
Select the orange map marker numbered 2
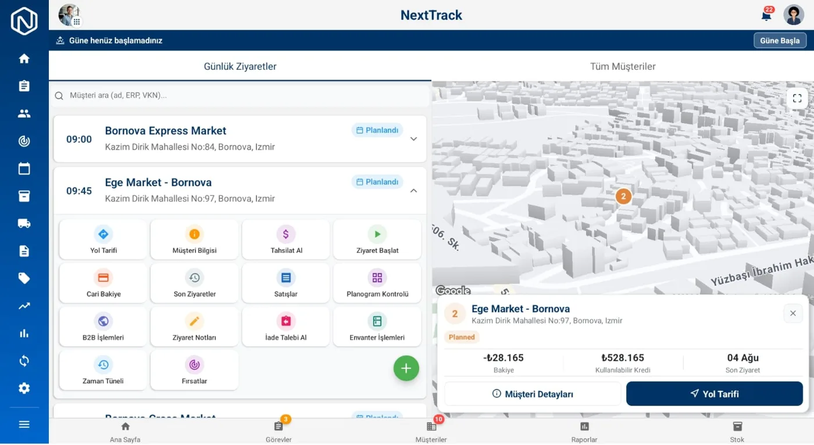[x=623, y=196]
